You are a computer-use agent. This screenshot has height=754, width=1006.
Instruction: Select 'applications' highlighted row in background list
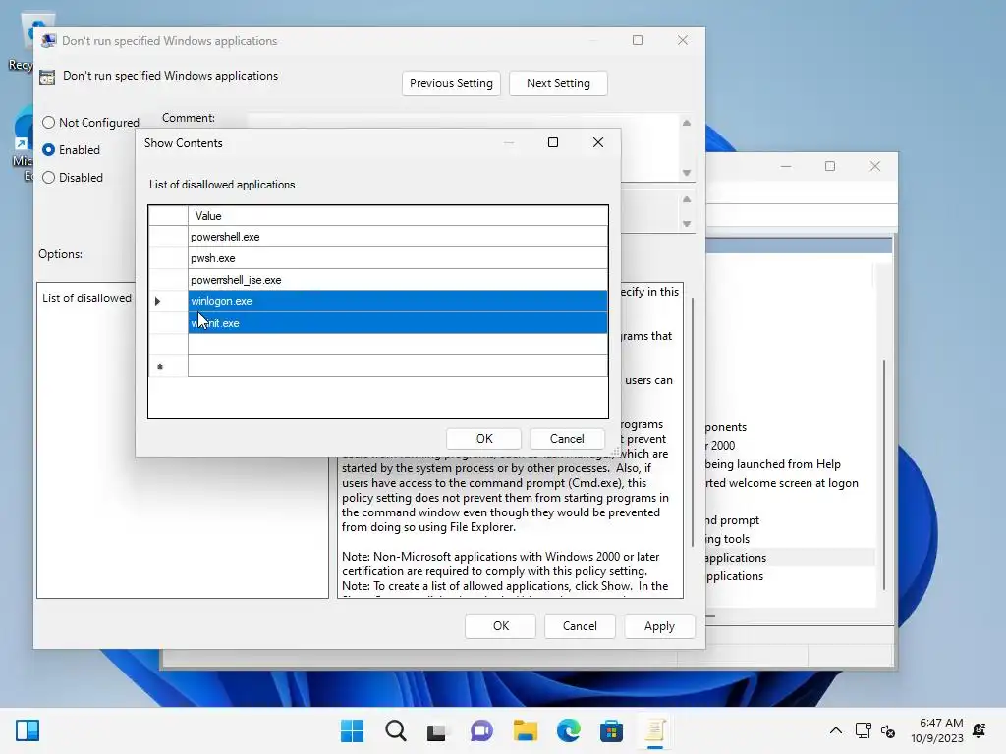click(791, 558)
